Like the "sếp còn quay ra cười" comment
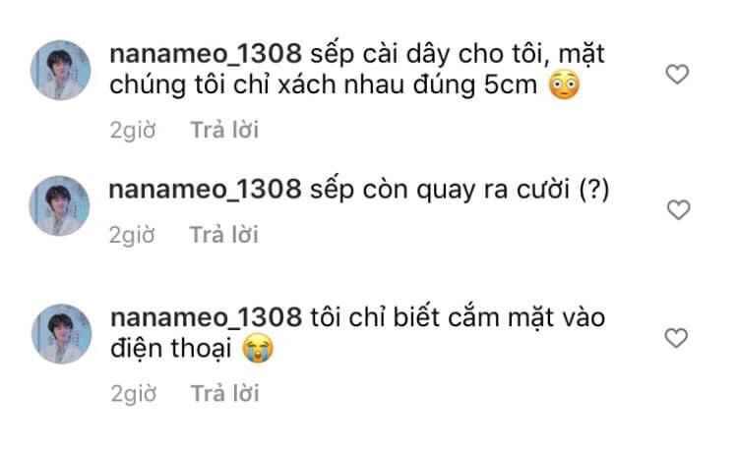Image resolution: width=738 pixels, height=452 pixels. pyautogui.click(x=679, y=209)
